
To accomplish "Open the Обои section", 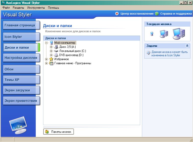I will (21, 69).
